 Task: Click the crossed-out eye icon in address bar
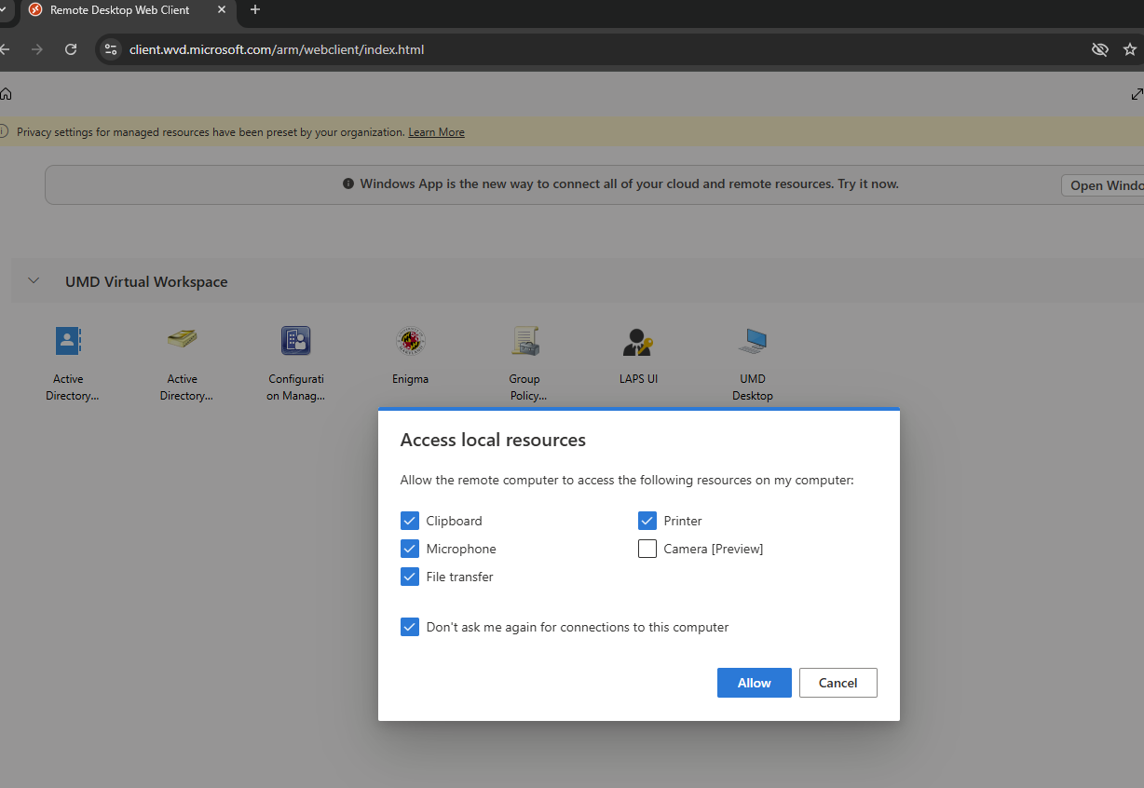tap(1099, 49)
